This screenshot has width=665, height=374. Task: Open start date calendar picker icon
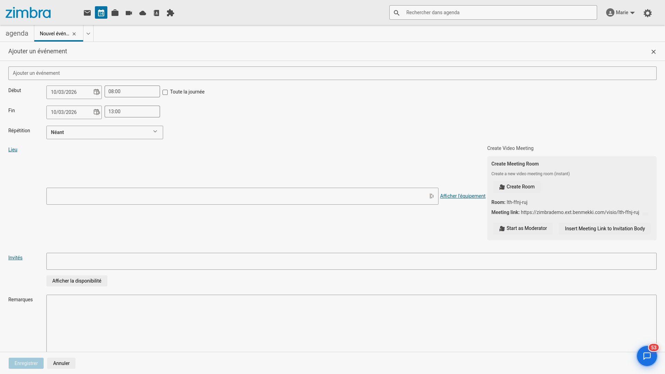[x=97, y=92]
